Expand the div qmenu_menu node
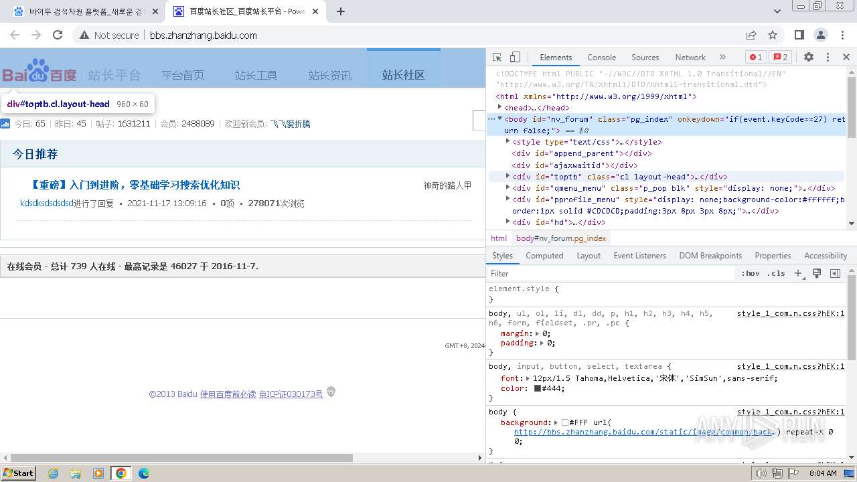Viewport: 857px width, 482px height. (x=508, y=187)
